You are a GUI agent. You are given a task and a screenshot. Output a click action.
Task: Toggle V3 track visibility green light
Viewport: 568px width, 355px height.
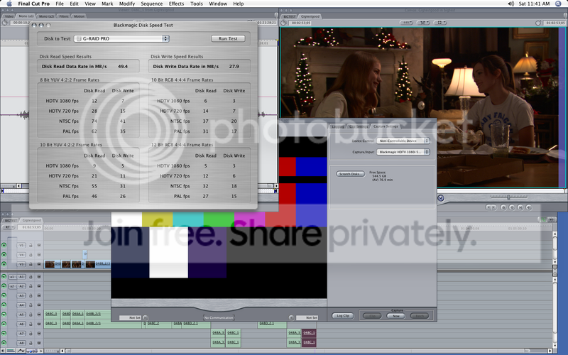[x=4, y=264]
